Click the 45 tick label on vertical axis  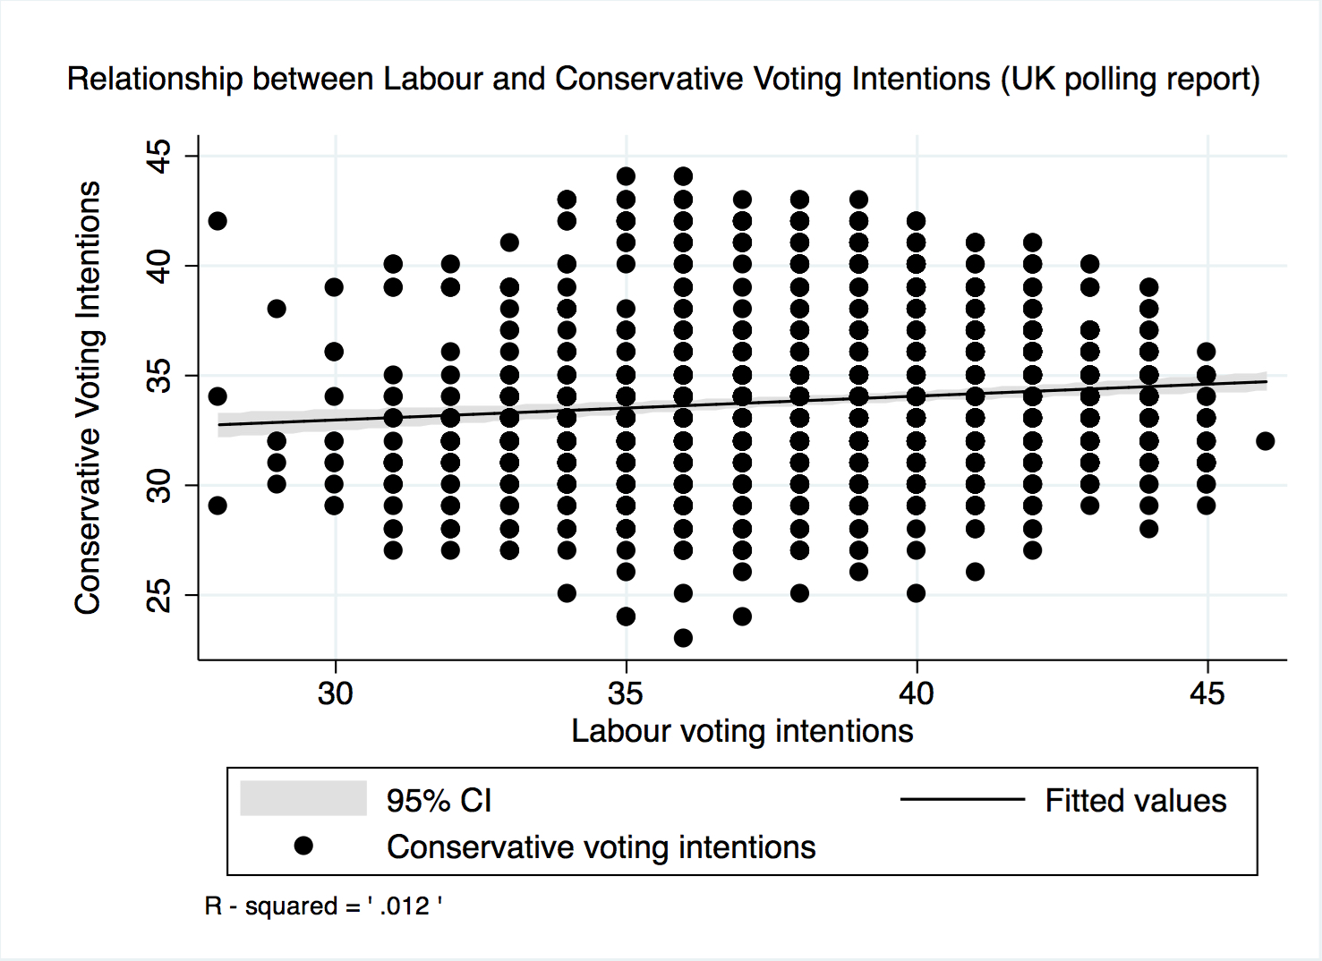159,157
